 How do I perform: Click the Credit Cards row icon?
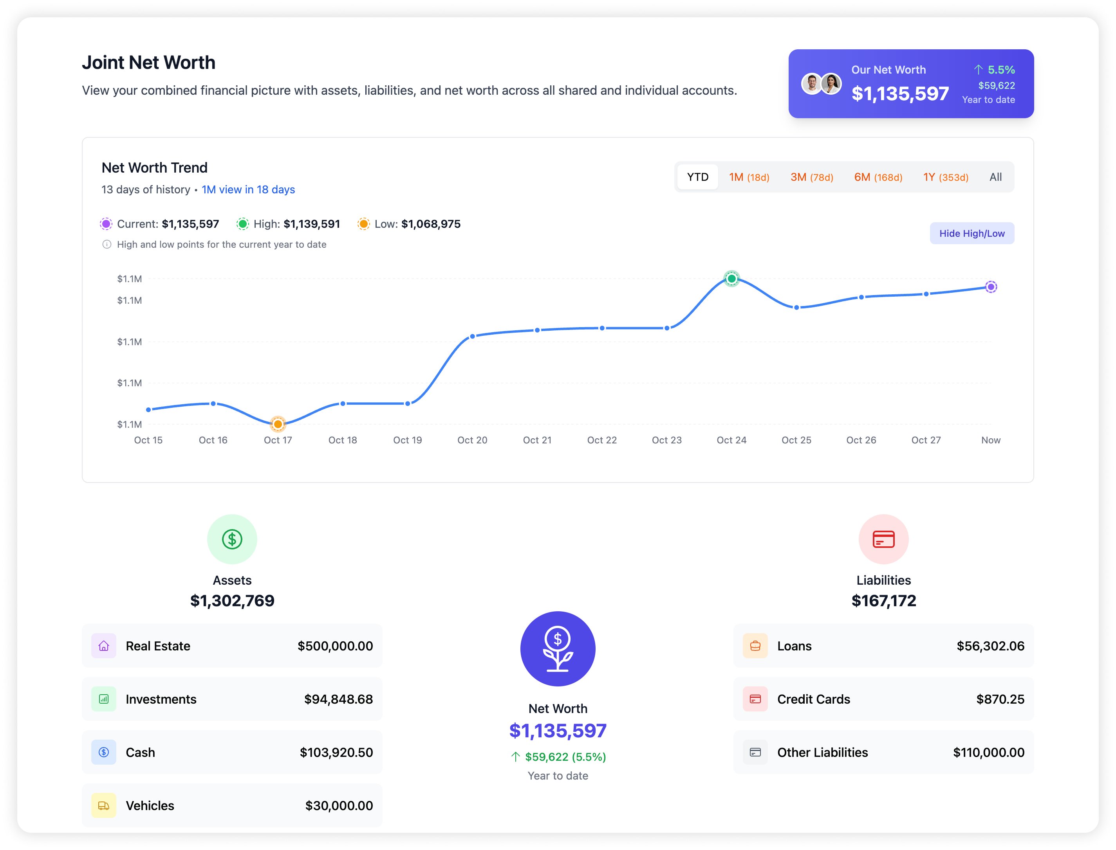[x=755, y=699]
